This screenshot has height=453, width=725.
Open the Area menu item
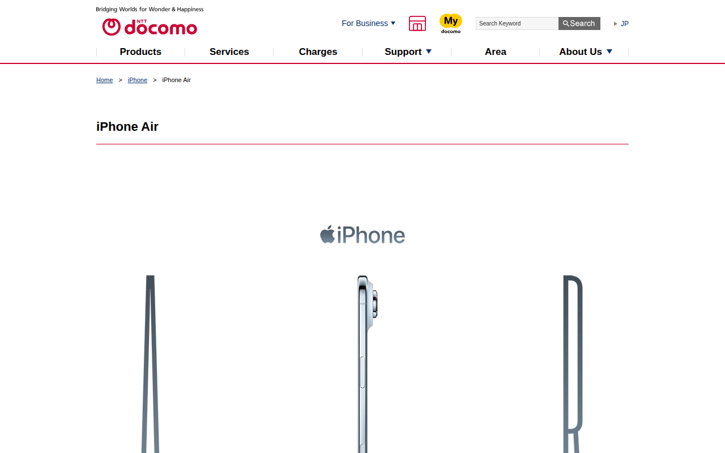(496, 52)
